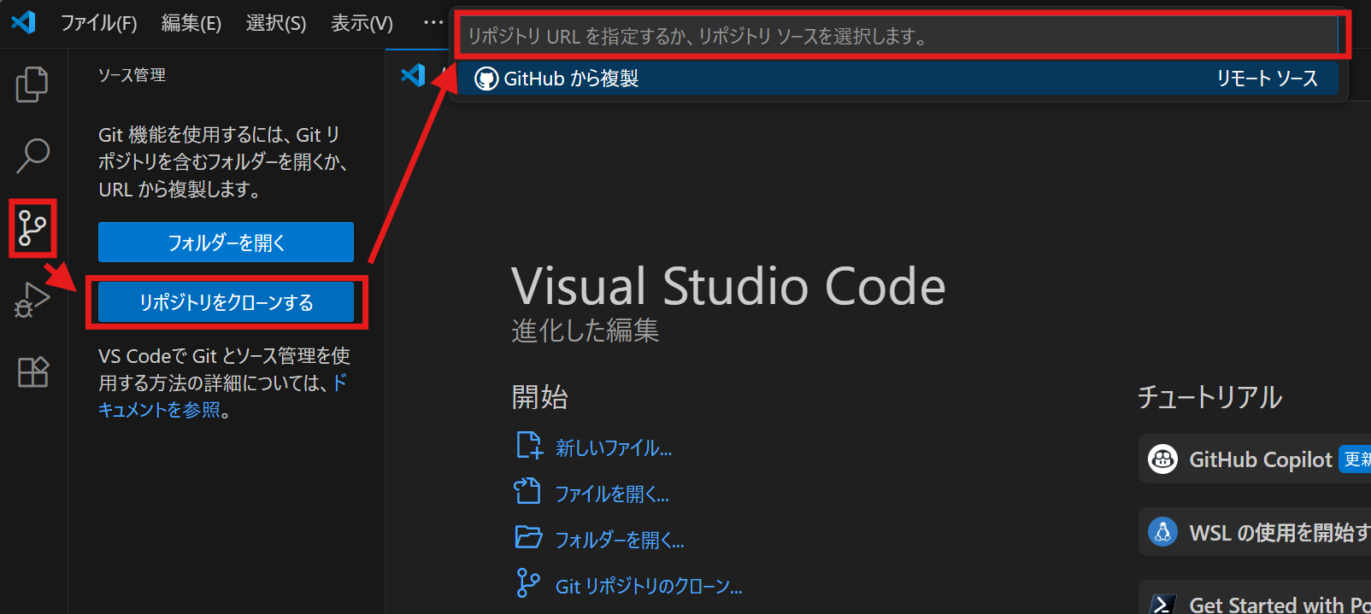This screenshot has height=614, width=1371.
Task: Open the Explorer view in activity bar
Action: (x=32, y=85)
